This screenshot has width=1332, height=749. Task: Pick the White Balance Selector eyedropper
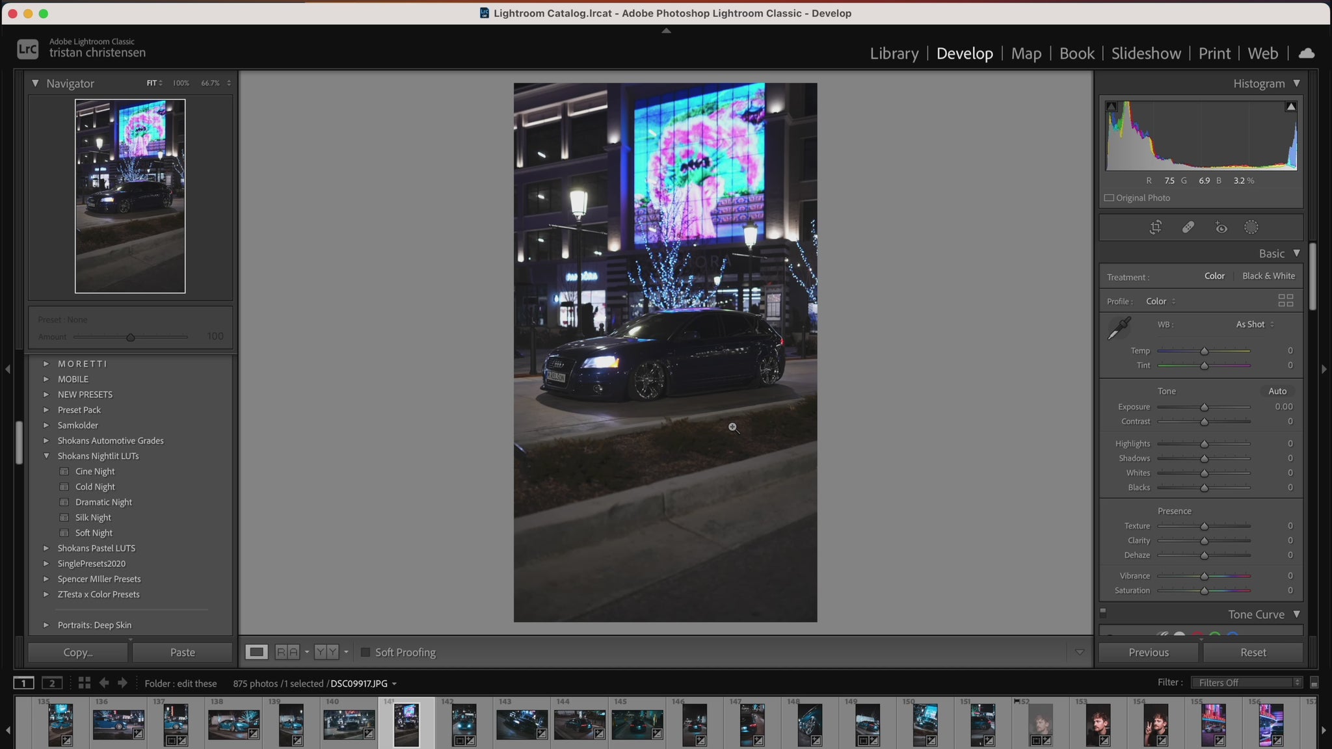click(x=1119, y=328)
